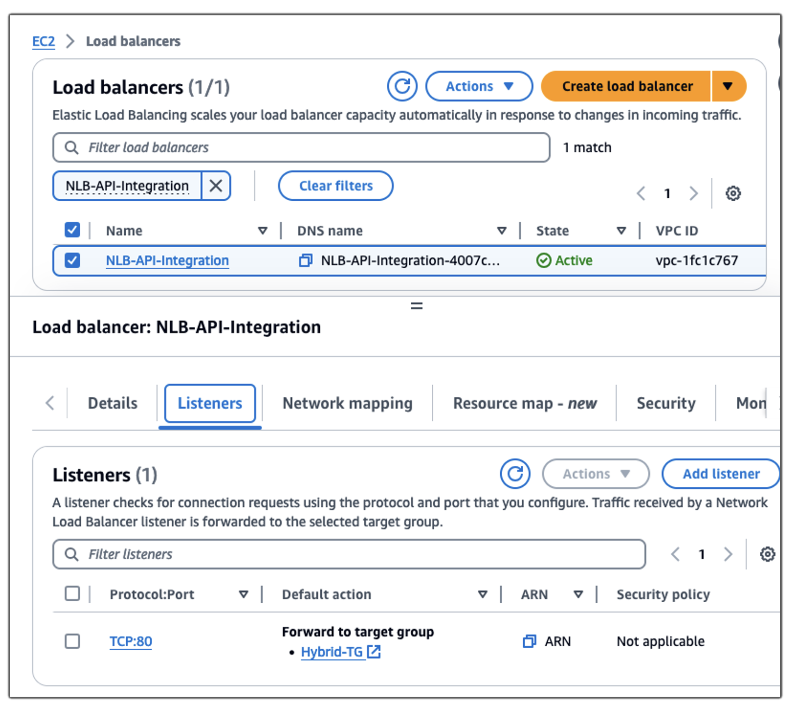The height and width of the screenshot is (709, 793).
Task: Expand the Create load balancer arrow menu
Action: [x=728, y=86]
